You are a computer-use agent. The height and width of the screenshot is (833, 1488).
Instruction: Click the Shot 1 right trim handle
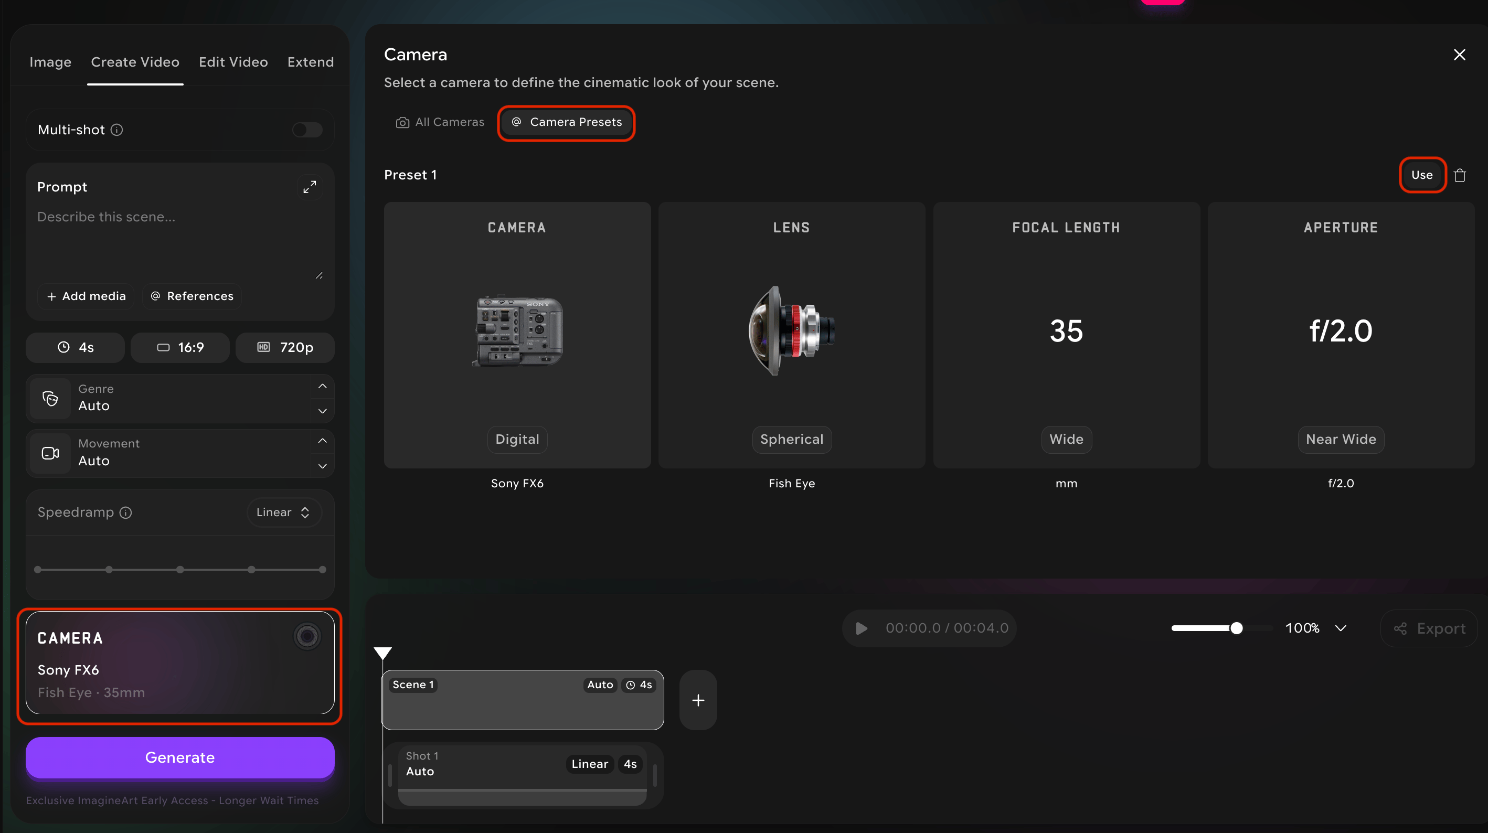(x=654, y=775)
